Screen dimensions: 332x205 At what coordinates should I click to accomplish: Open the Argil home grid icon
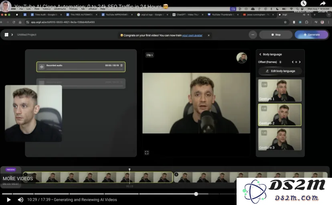click(6, 35)
